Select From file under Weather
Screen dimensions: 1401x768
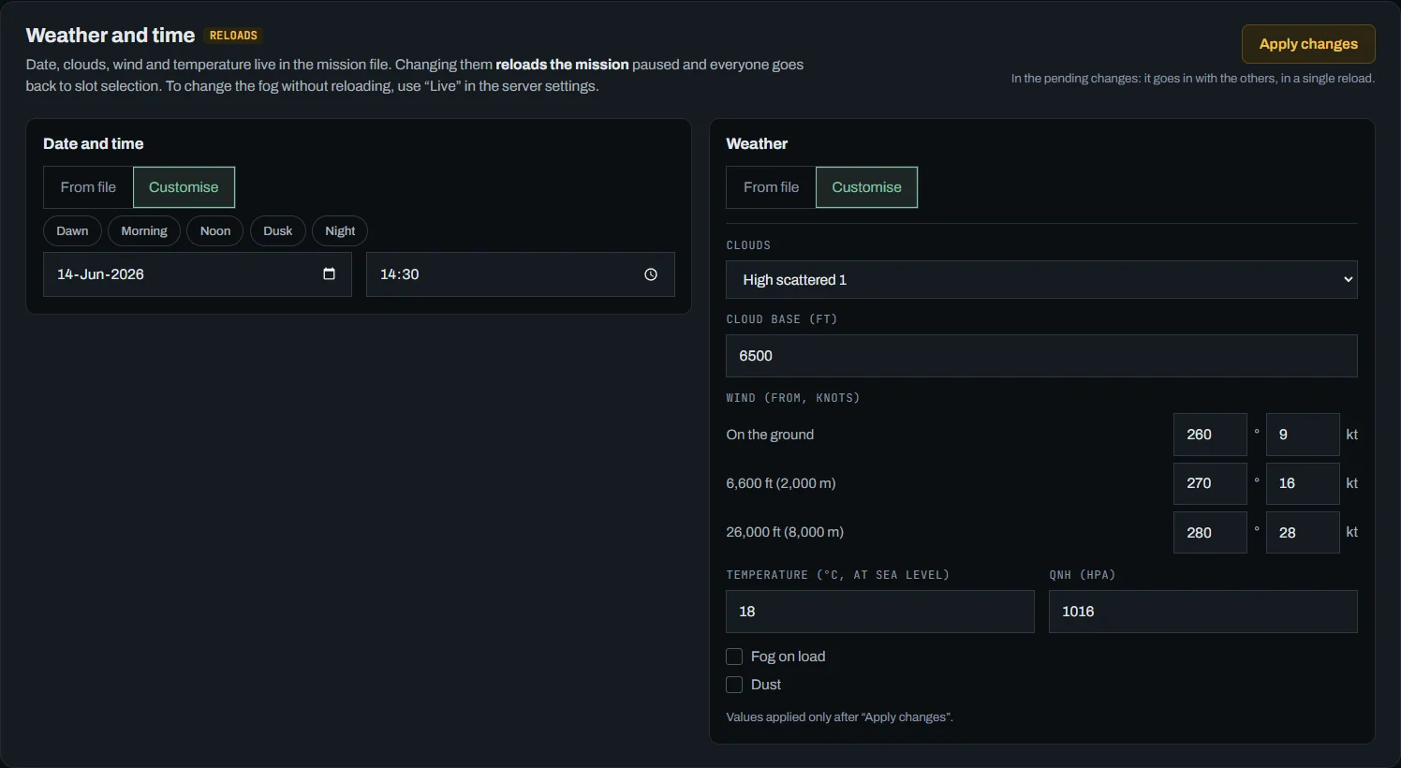[771, 187]
